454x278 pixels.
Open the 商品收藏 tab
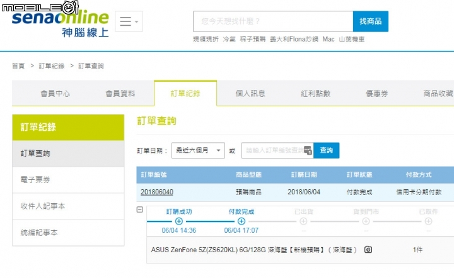point(438,94)
